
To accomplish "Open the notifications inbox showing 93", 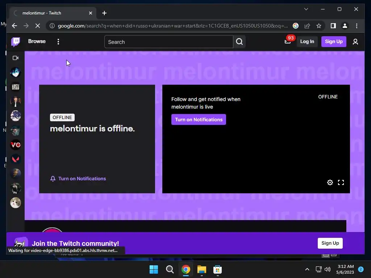I will 288,41.
